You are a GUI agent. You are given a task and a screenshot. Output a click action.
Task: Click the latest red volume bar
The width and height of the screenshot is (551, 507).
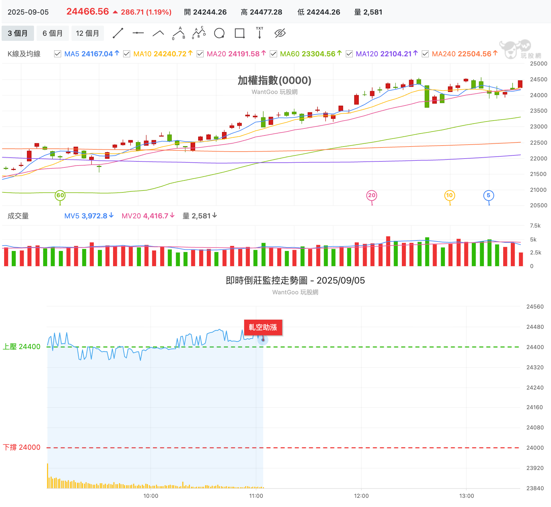tap(521, 259)
